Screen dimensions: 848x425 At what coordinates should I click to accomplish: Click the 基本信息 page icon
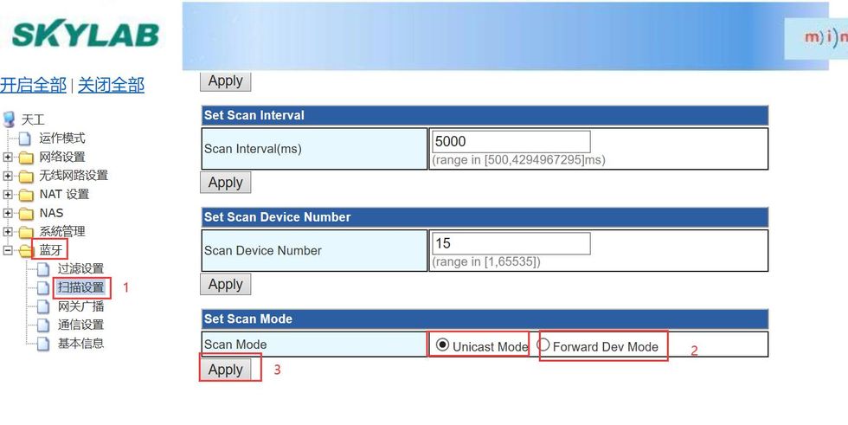point(44,344)
